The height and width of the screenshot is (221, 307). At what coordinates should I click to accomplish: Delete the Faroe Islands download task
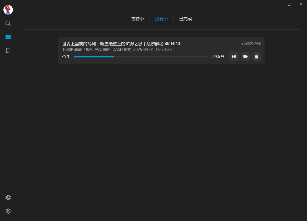pos(256,56)
